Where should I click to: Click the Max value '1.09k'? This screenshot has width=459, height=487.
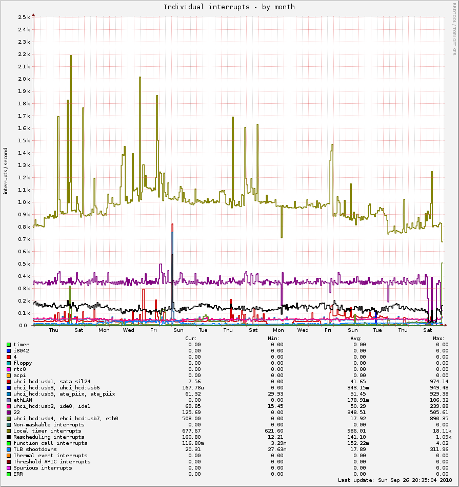pyautogui.click(x=444, y=437)
